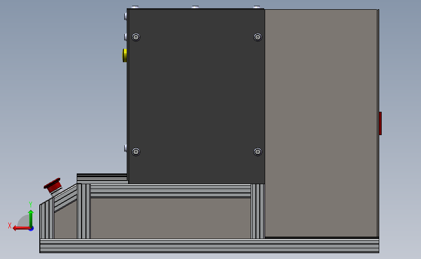Select the angled extrusion bracket holding the emergency stop
The height and width of the screenshot is (259, 421).
click(66, 198)
